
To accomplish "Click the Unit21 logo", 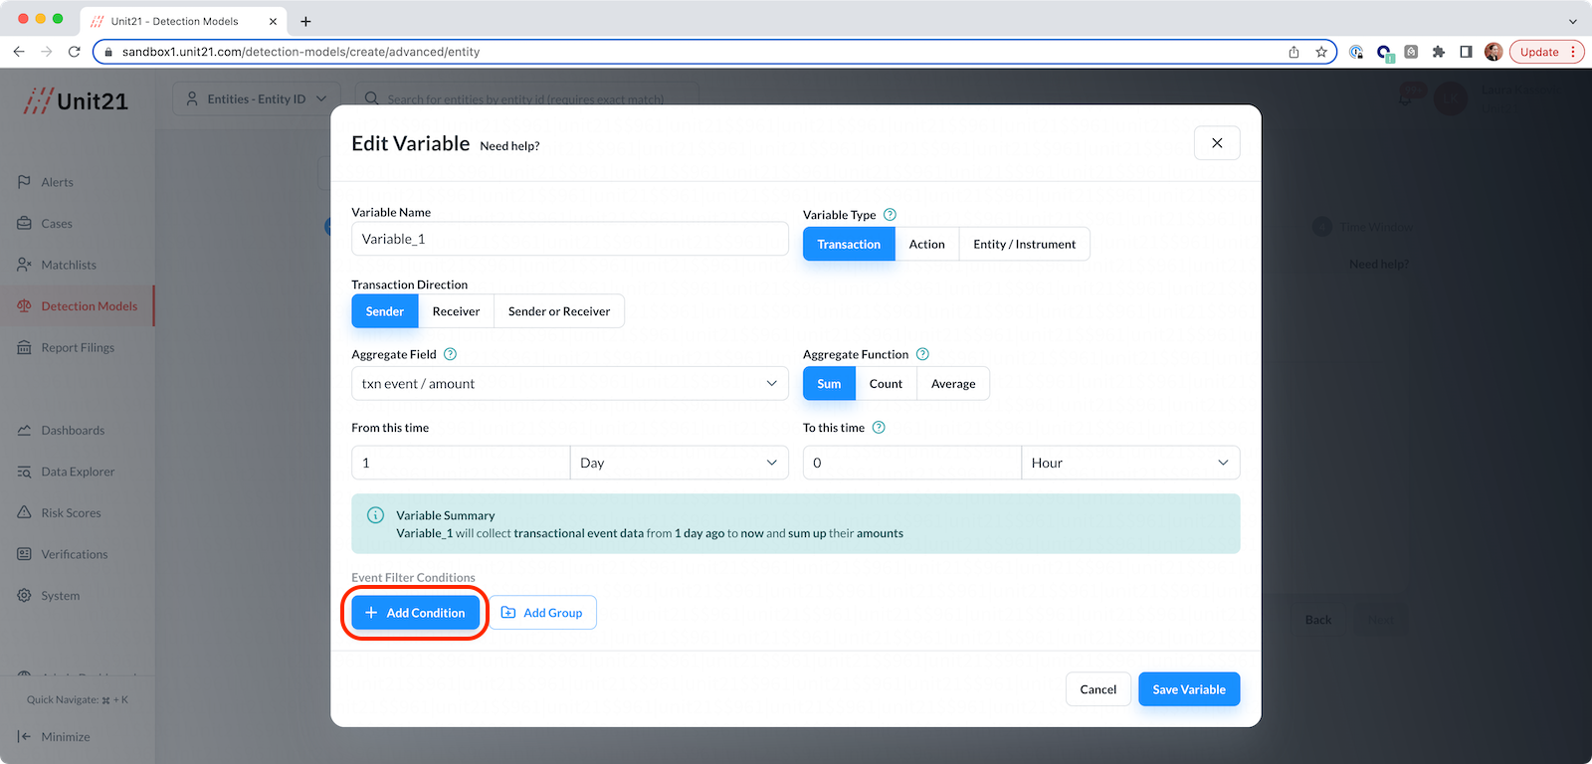I will [77, 100].
